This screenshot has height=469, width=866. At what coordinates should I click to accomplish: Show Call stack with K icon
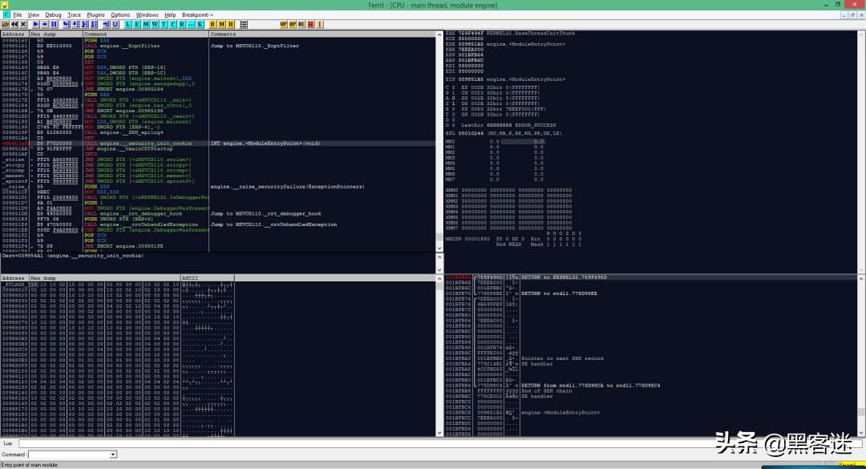[200, 24]
